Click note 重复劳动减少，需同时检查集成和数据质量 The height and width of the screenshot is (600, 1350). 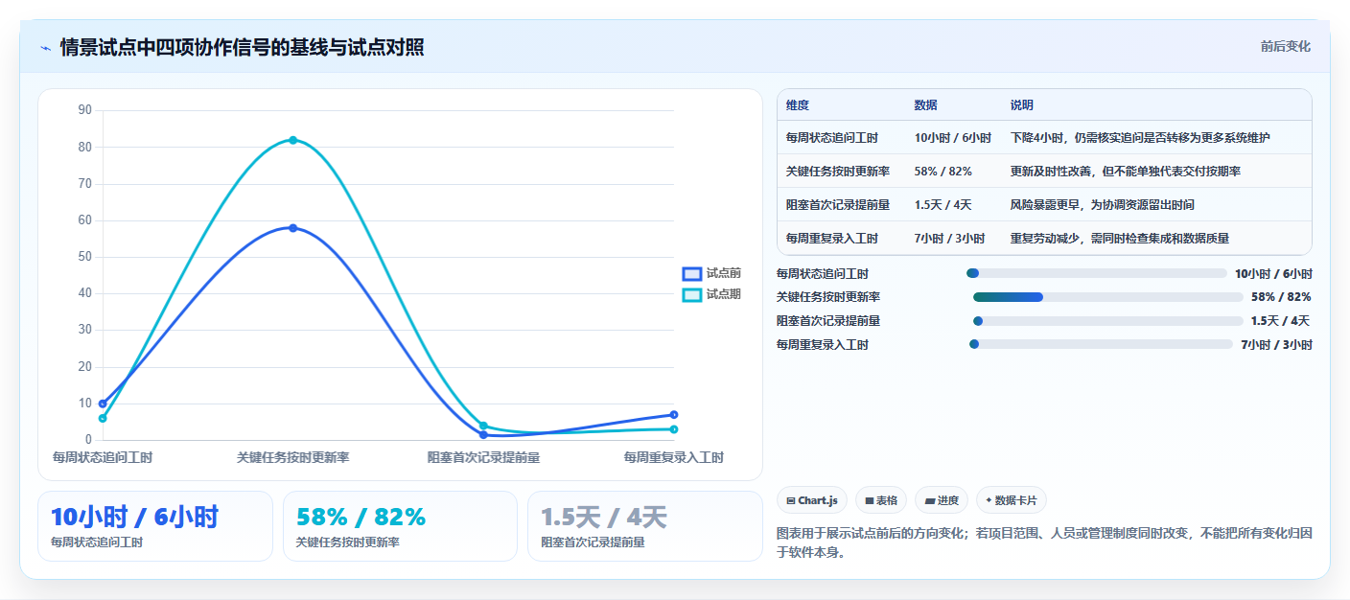click(1120, 239)
